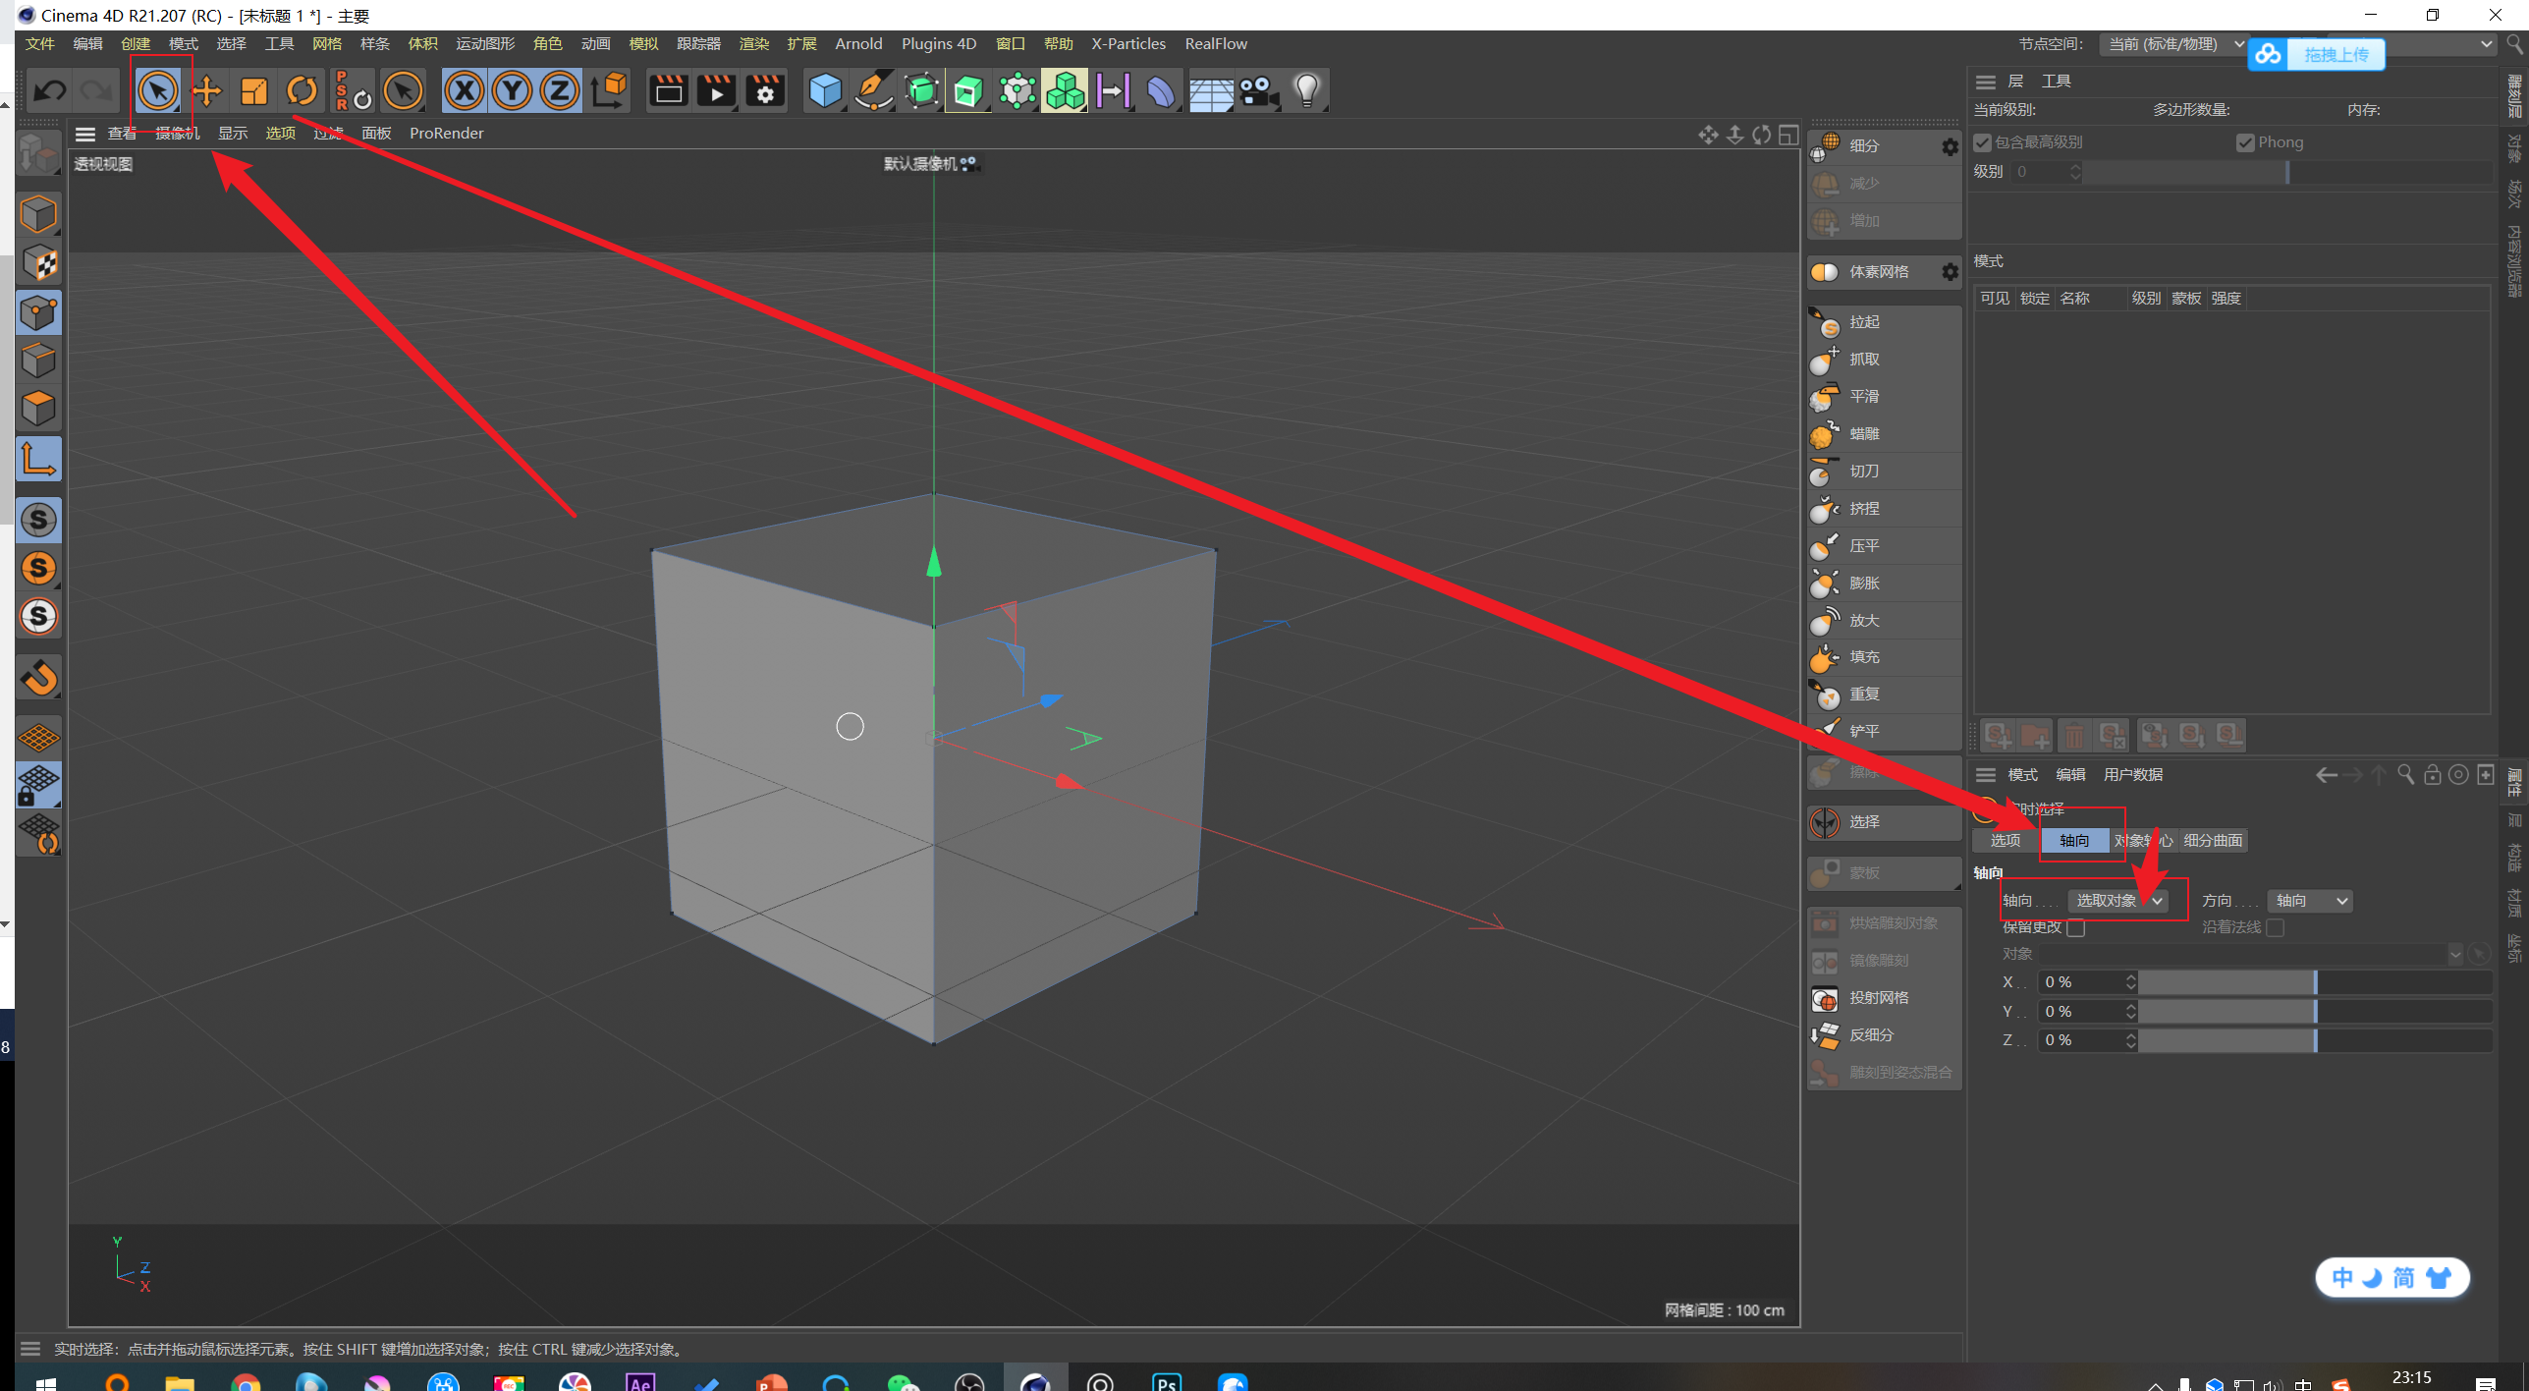Screen dimensions: 2529x1391
Task: Toggle the X-axis lock button
Action: [x=465, y=91]
